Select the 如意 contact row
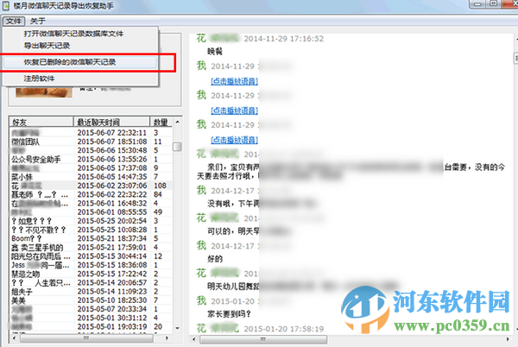Image resolution: width=518 pixels, height=347 pixels. tap(91, 221)
